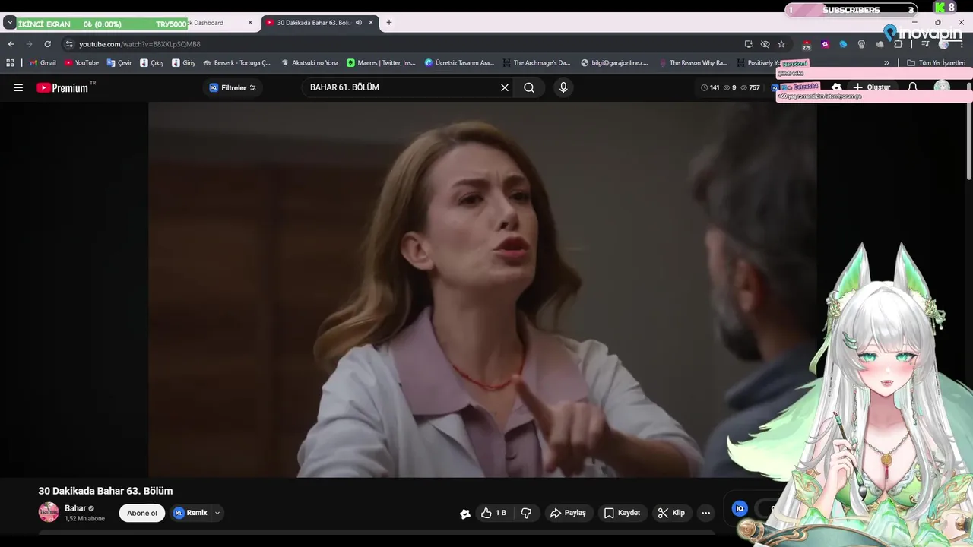This screenshot has height=547, width=973.
Task: Expand the Remix dropdown chevron
Action: point(217,513)
